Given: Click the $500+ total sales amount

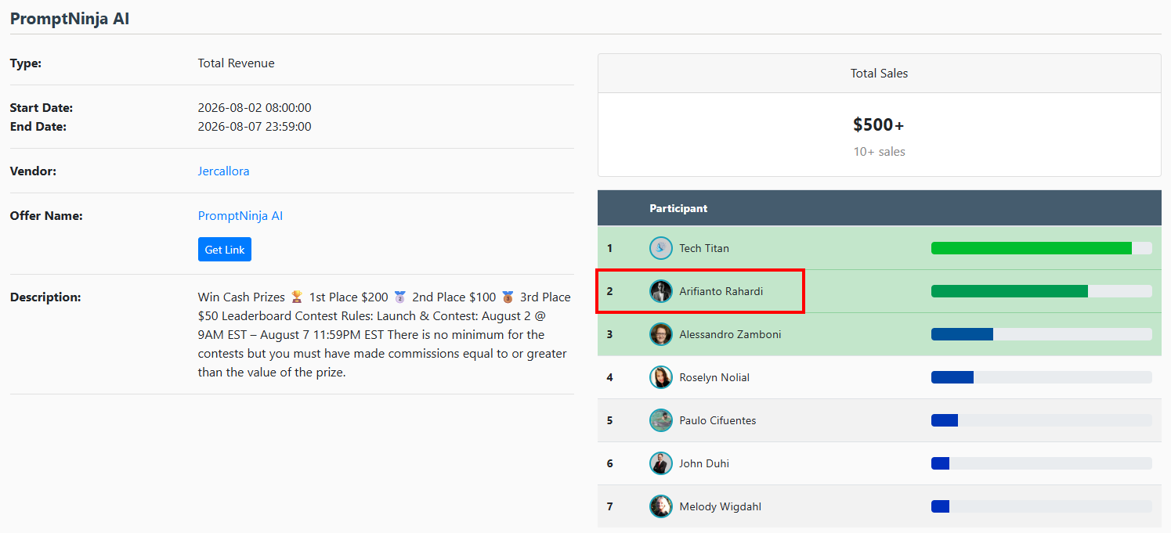Looking at the screenshot, I should tap(879, 124).
